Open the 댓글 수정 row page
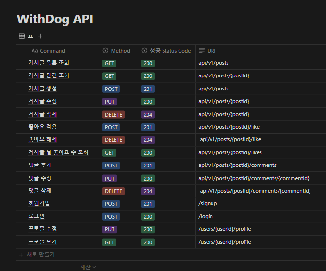Image resolution: width=326 pixels, height=271 pixels. coord(40,178)
